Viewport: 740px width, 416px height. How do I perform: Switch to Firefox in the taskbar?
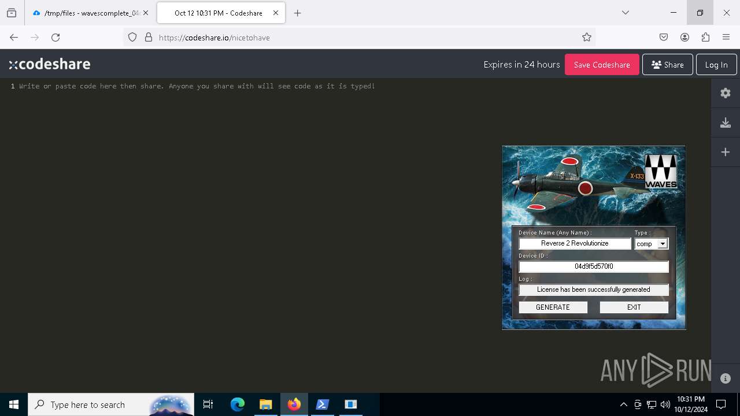pyautogui.click(x=294, y=404)
